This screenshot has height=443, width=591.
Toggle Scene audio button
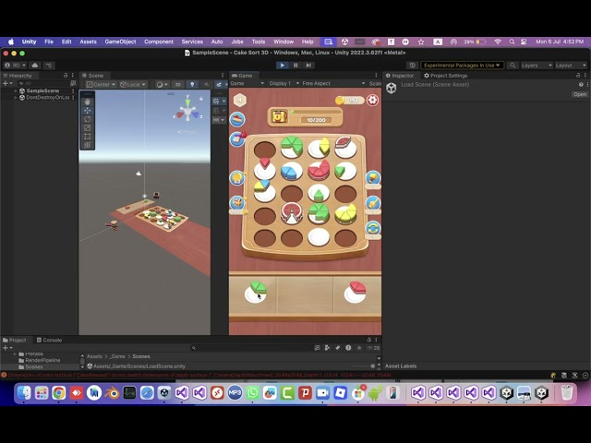(x=206, y=84)
